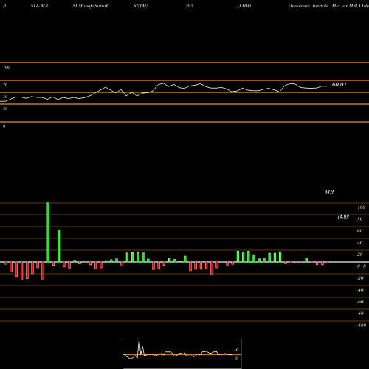Click the 'MR' label above lower chart

[x=329, y=192]
